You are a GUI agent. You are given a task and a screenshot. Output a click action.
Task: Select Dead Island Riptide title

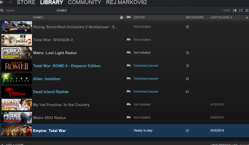click(x=51, y=92)
